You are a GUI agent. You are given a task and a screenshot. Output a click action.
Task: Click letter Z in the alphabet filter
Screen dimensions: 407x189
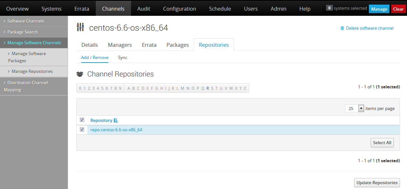245,88
